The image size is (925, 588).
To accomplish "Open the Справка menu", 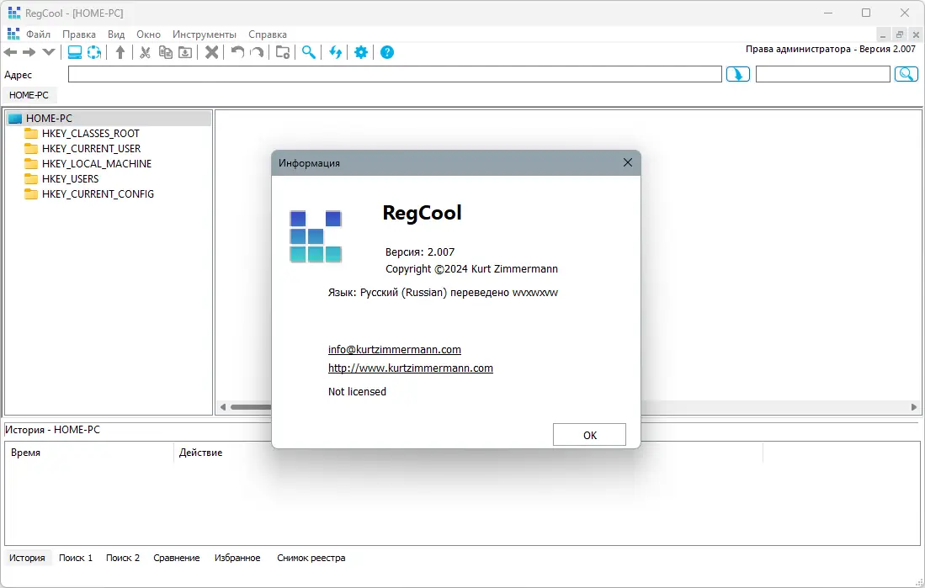I will 268,34.
